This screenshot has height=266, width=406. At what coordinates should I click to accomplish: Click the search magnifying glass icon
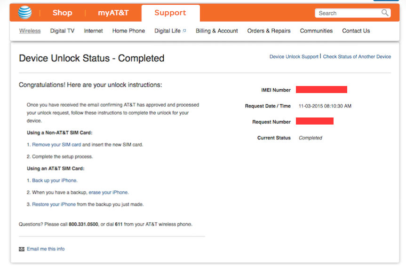(x=385, y=13)
